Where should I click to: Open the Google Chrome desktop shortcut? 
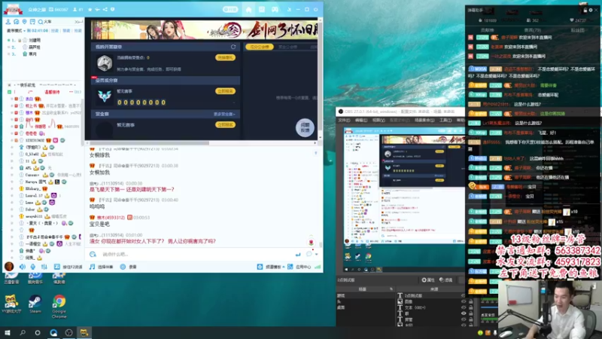pyautogui.click(x=59, y=307)
